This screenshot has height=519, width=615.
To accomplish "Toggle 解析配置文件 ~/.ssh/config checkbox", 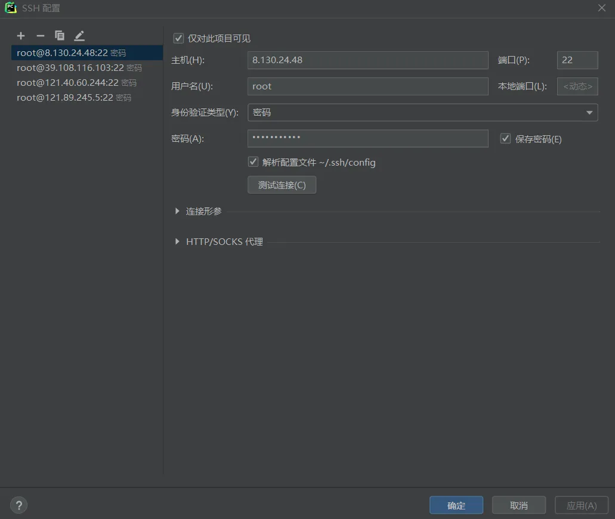I will coord(253,161).
